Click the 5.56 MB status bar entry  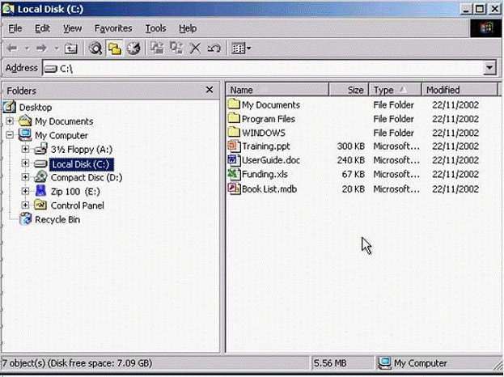[x=330, y=363]
